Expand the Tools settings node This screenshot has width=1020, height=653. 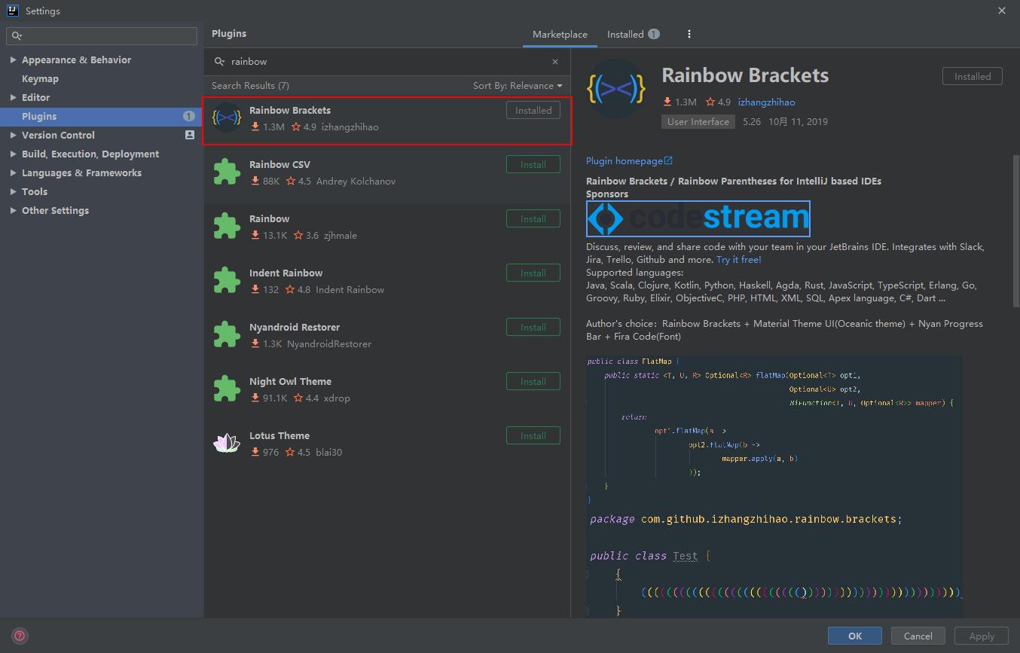point(13,191)
